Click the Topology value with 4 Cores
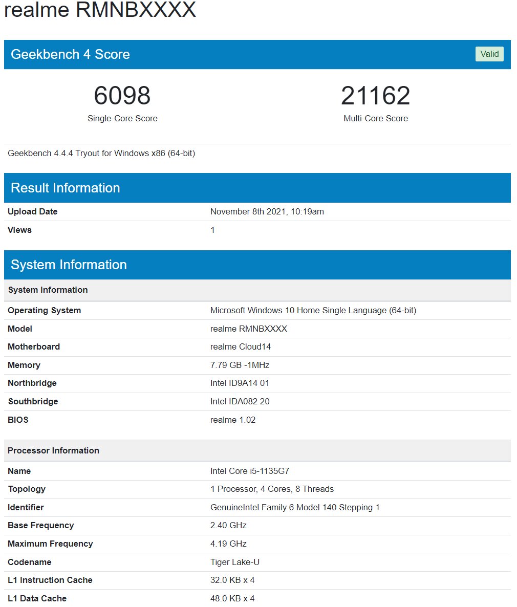The height and width of the screenshot is (607, 517). point(272,489)
